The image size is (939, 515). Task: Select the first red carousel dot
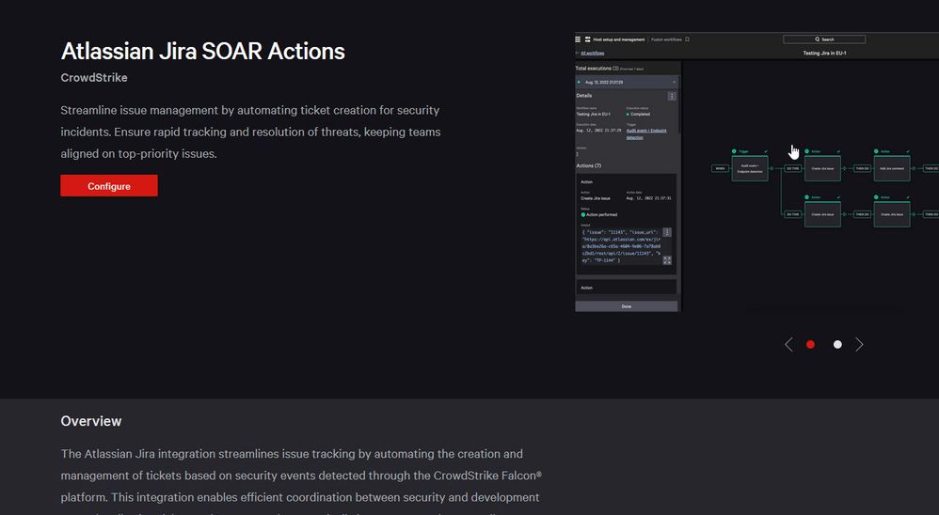[x=810, y=345]
